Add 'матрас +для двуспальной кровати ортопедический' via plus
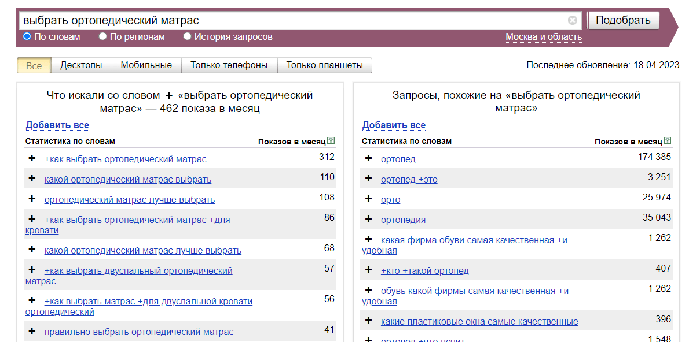Screen dimensions: 689x342 coord(32,300)
